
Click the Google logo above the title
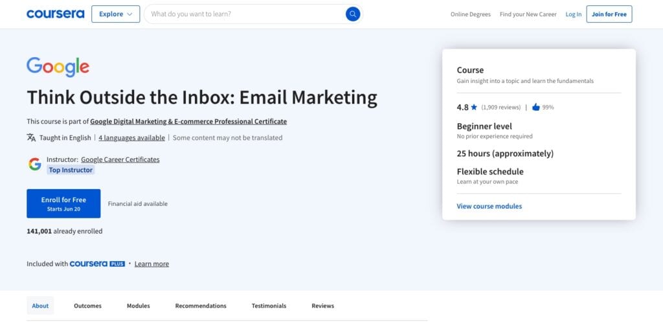point(58,67)
